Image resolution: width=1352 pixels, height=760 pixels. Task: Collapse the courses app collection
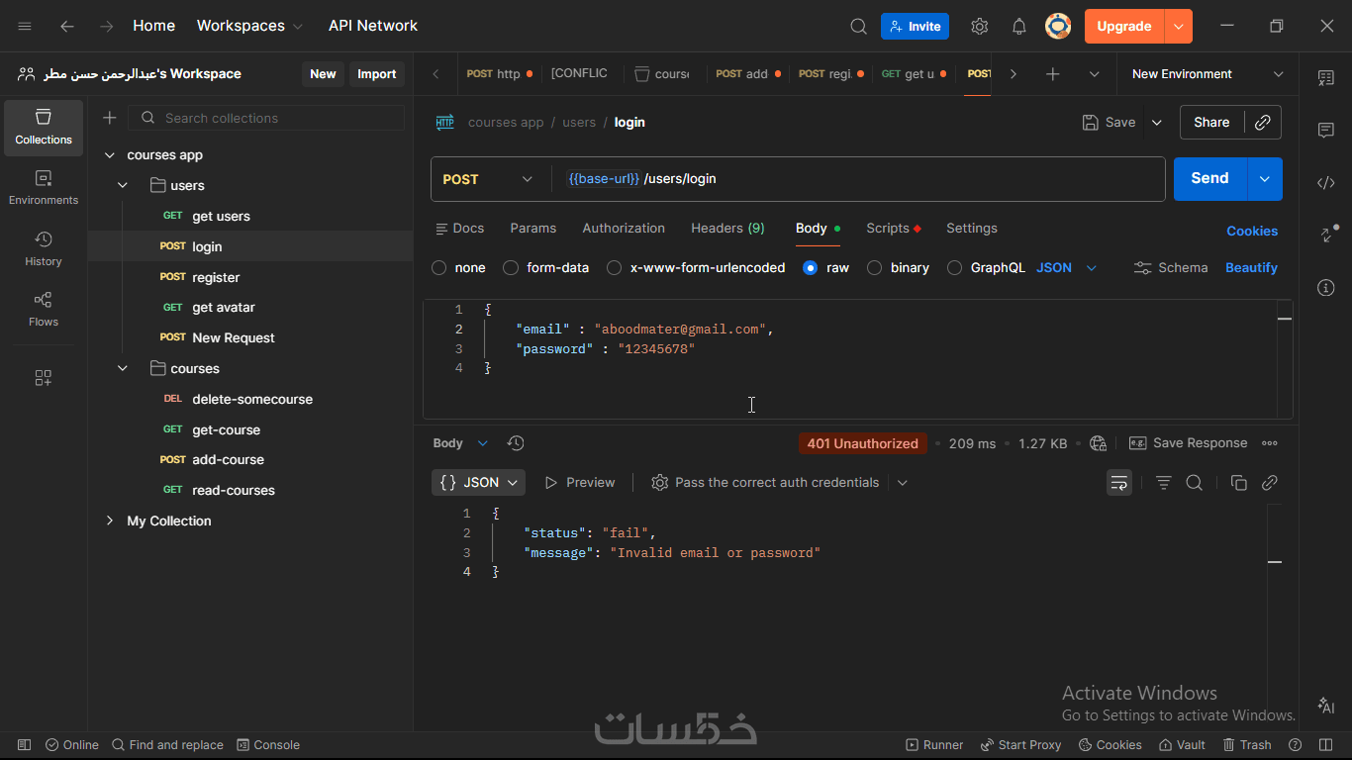[109, 155]
